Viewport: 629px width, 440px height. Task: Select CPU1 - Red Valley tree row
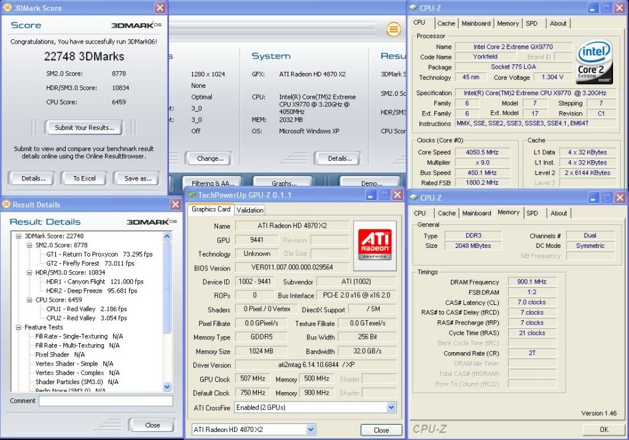tap(86, 309)
